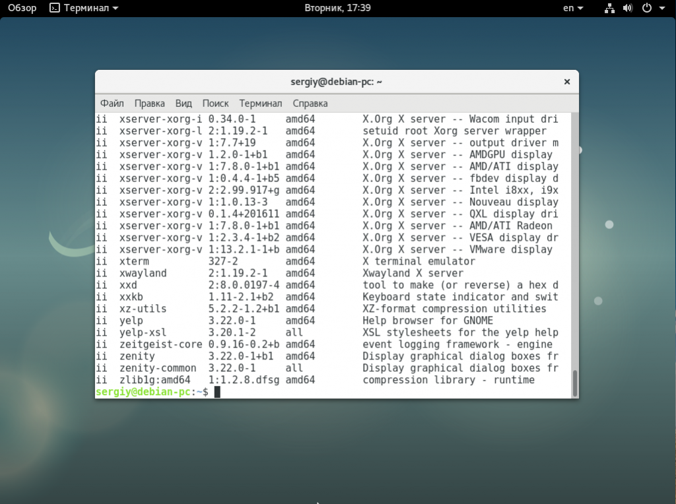Open the Правка menu

tap(149, 104)
